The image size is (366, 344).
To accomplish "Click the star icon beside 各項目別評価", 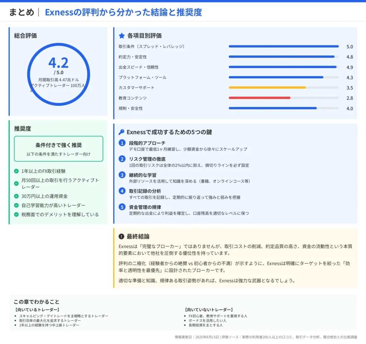I will 122,35.
